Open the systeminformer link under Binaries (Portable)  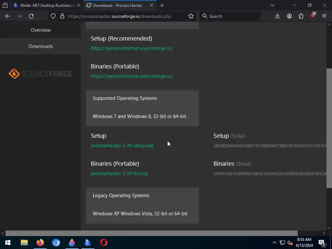pyautogui.click(x=132, y=76)
